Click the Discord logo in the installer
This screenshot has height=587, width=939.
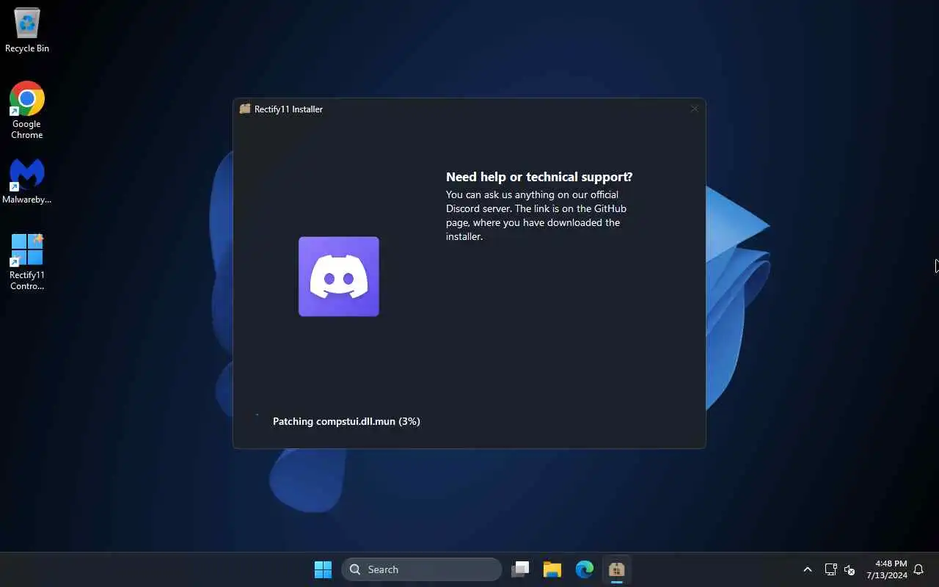point(339,277)
